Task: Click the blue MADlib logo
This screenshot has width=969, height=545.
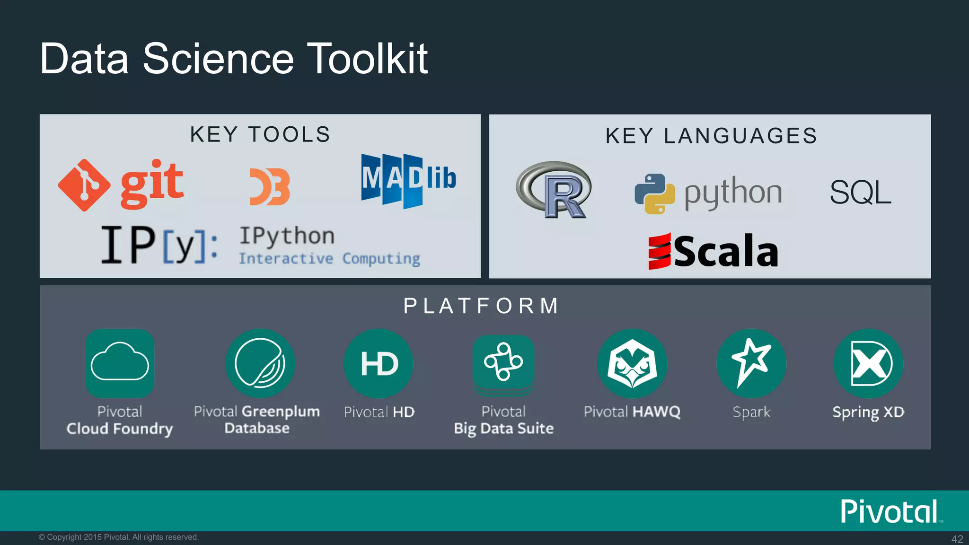Action: 408,180
